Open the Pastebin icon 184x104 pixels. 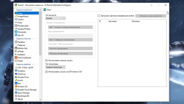[x=16, y=42]
